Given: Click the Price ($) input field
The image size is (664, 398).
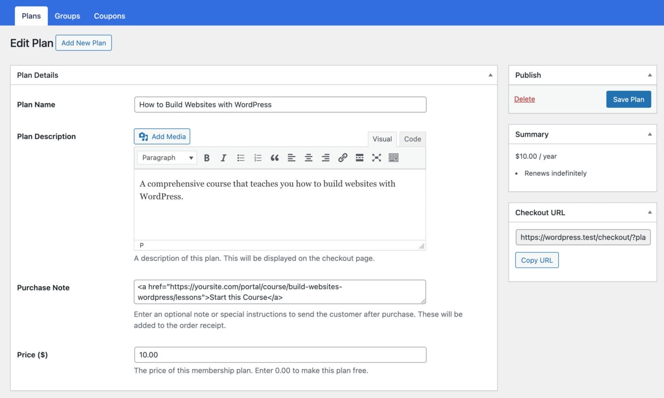Looking at the screenshot, I should click(x=280, y=355).
